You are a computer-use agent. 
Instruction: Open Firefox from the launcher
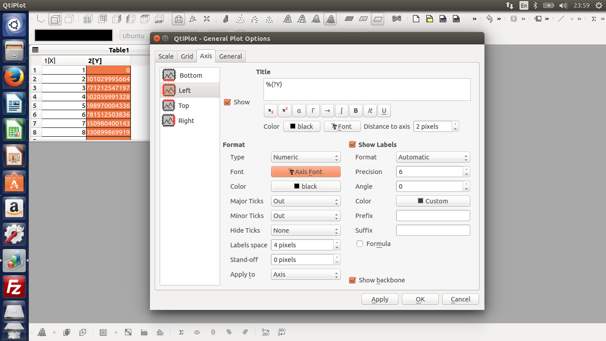(x=14, y=78)
